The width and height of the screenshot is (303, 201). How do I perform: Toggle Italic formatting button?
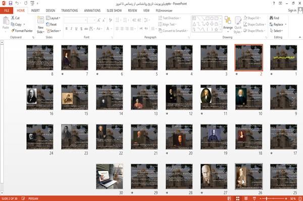71,29
